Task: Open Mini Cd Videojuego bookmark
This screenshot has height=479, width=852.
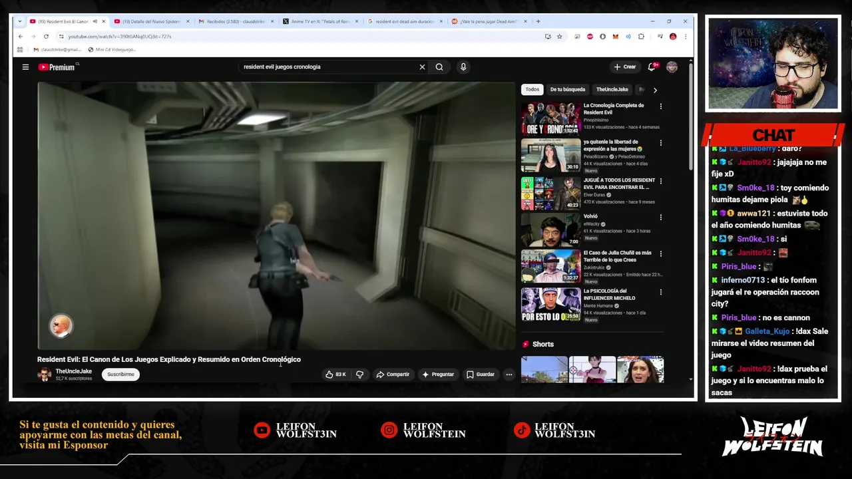Action: [x=112, y=49]
